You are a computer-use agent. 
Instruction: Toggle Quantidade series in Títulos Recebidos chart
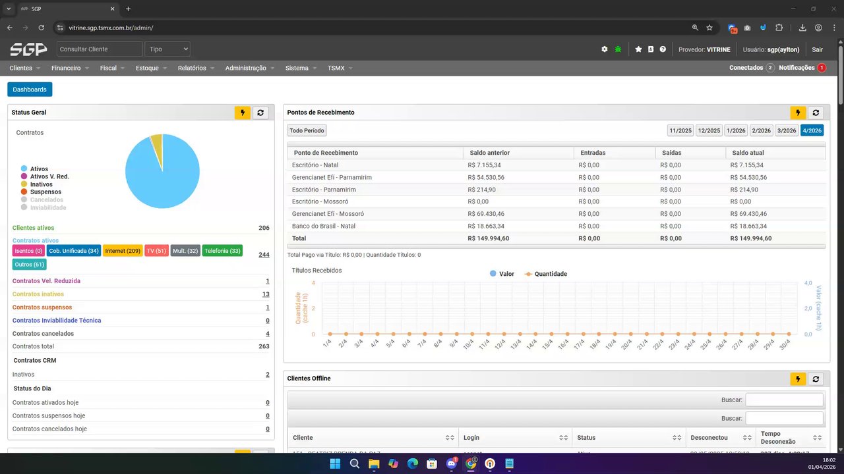coord(545,274)
